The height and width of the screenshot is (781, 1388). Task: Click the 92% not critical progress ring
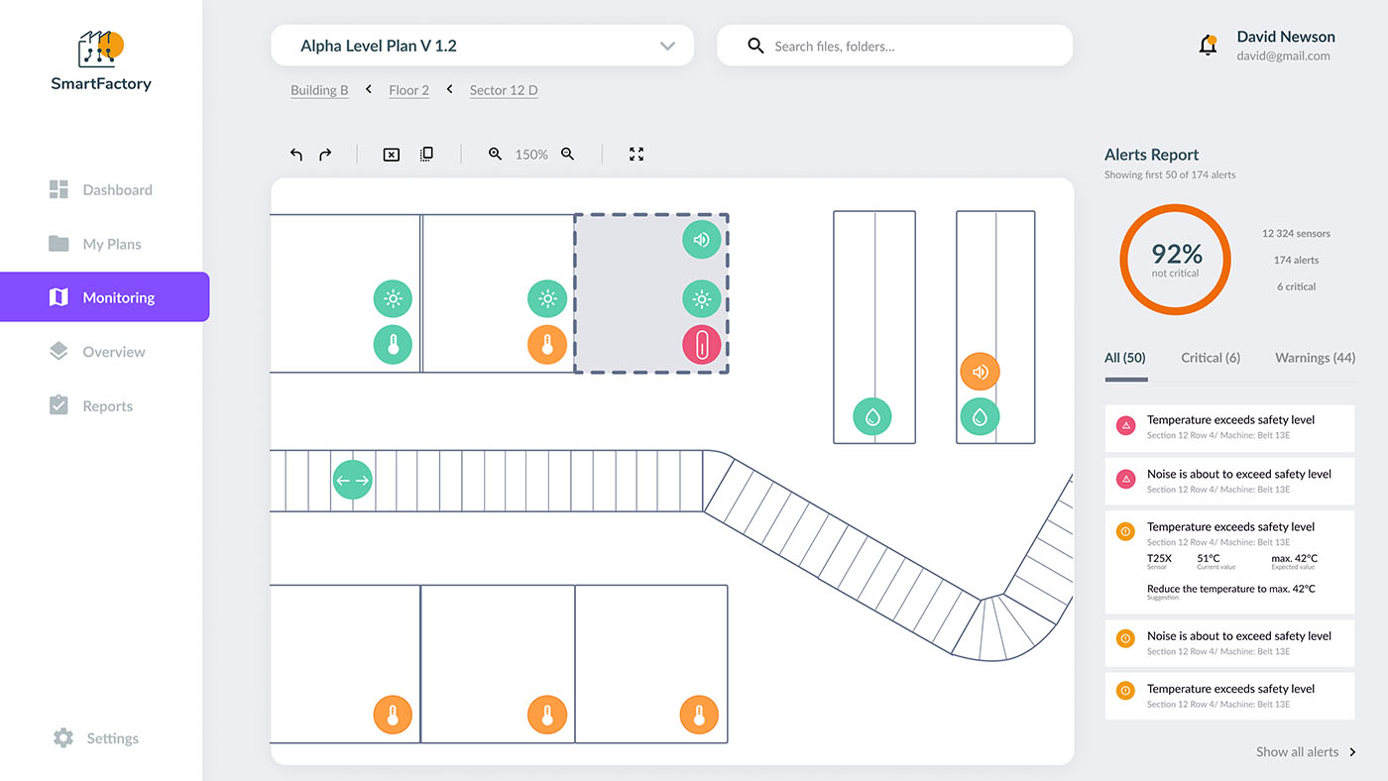point(1175,260)
